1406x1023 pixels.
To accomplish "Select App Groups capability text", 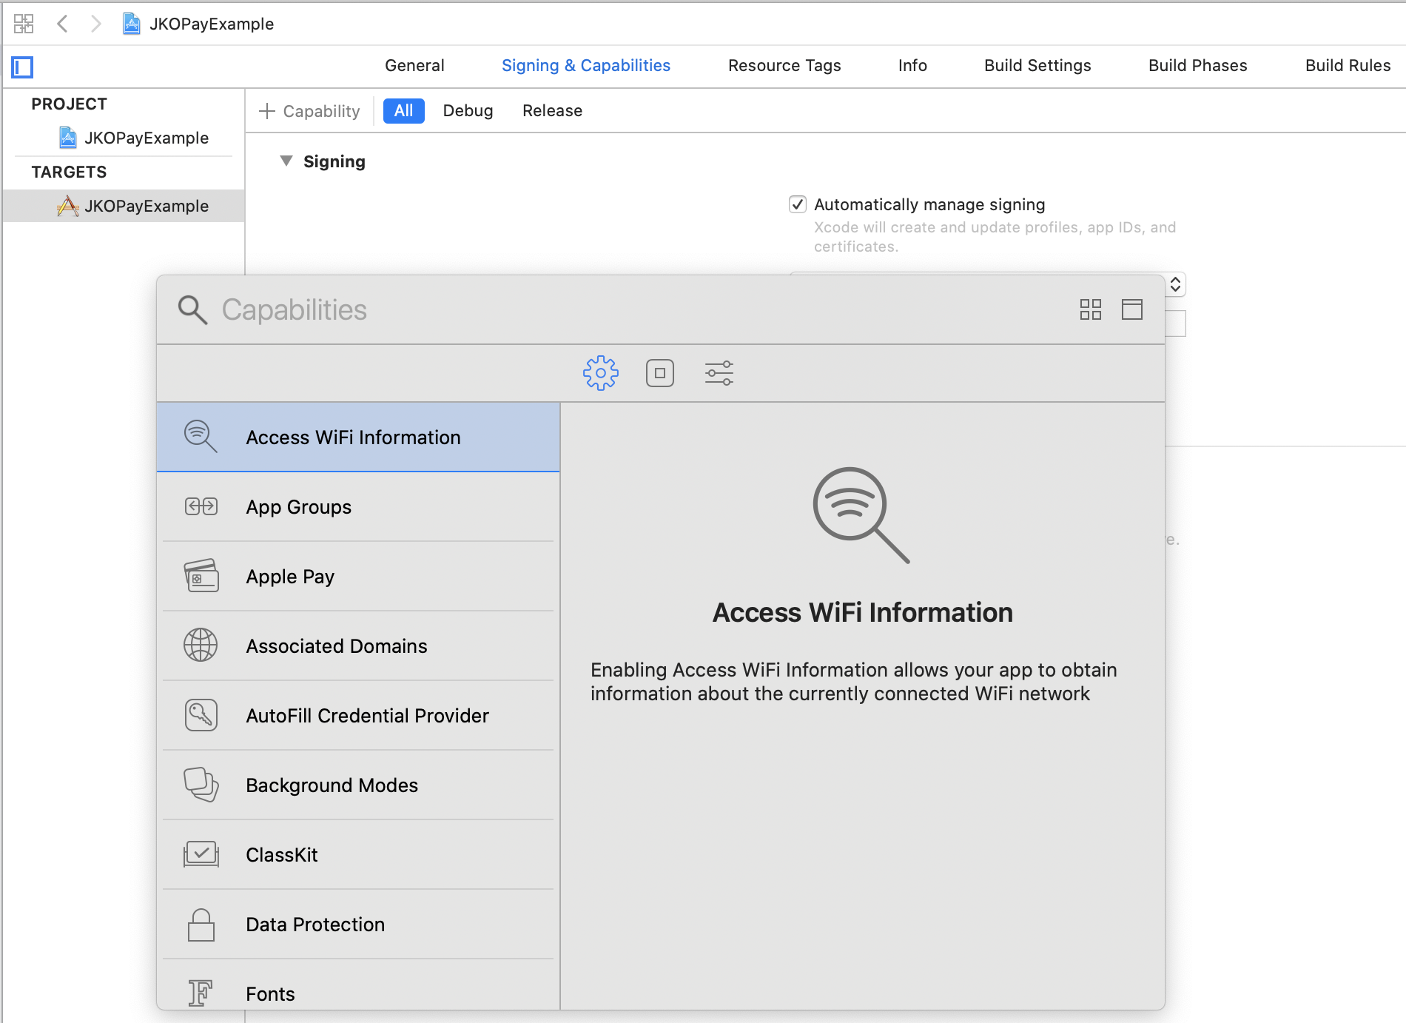I will click(x=298, y=507).
